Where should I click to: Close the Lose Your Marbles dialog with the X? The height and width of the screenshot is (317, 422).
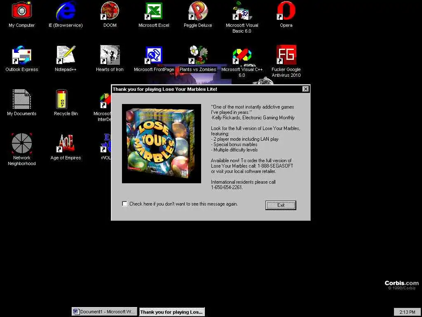click(305, 89)
